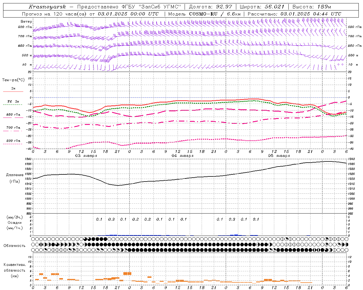Click the (км) convective cloud unit label

coord(15,276)
